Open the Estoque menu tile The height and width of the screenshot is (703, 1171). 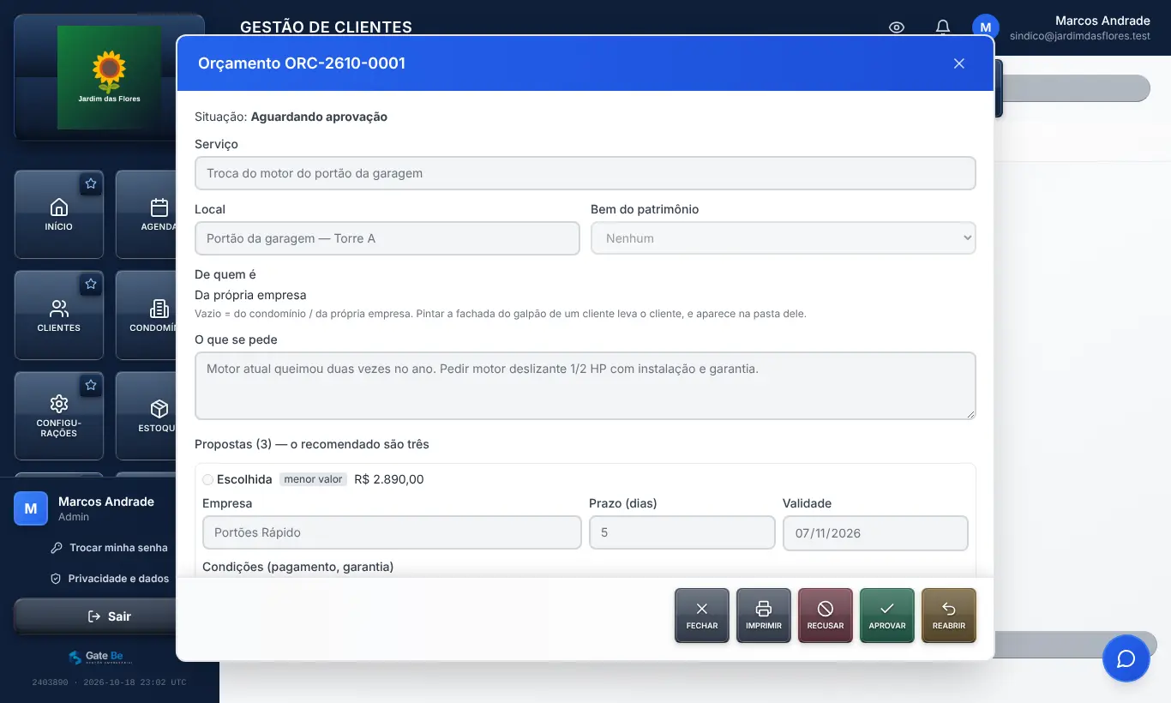(x=147, y=416)
